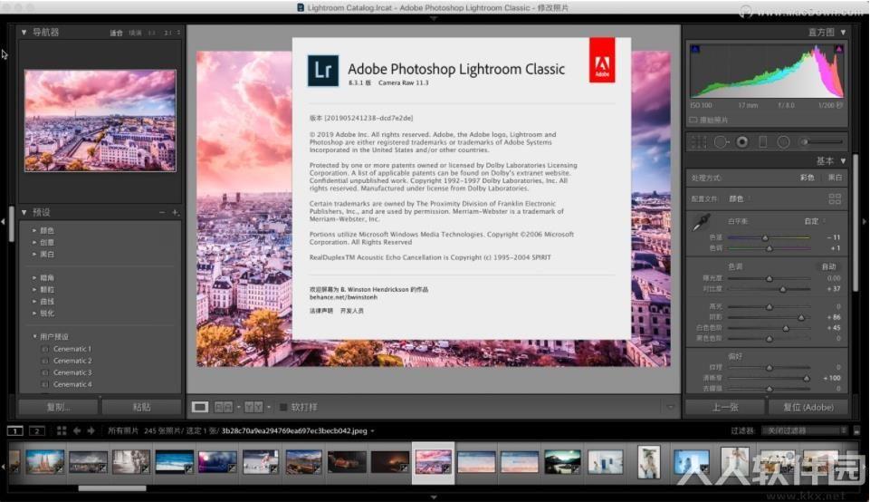This screenshot has height=502, width=870.
Task: Apply the Cenematic 2 preset
Action: click(x=72, y=361)
